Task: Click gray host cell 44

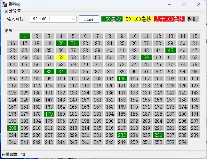Action: 158,50
